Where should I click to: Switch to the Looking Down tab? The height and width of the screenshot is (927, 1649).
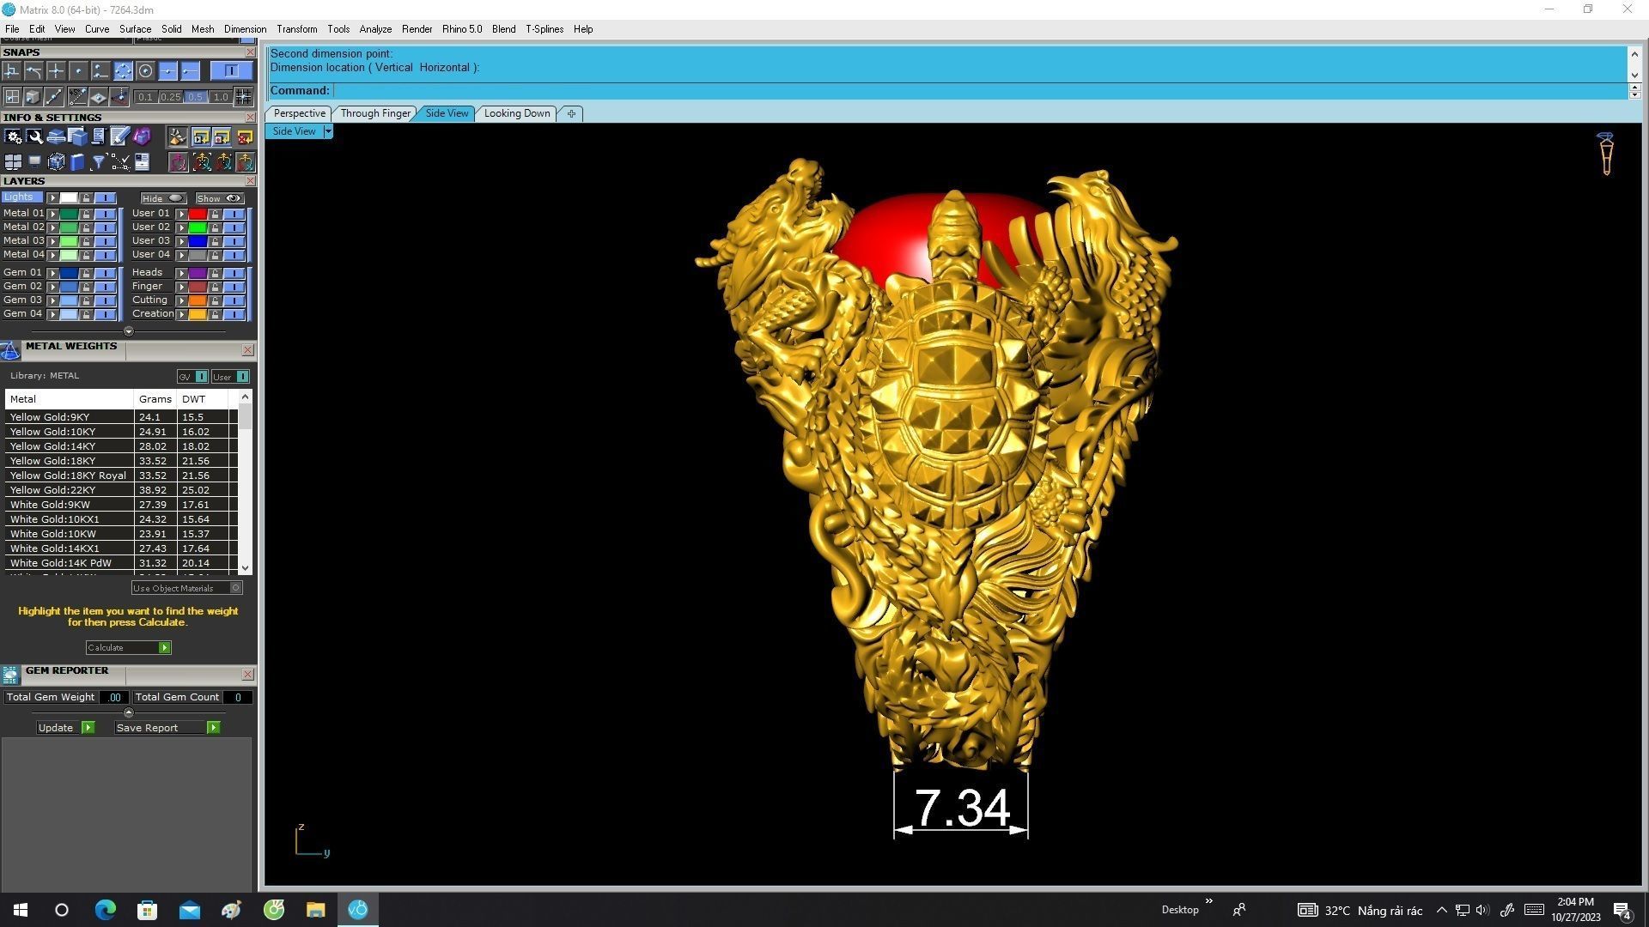pos(516,113)
